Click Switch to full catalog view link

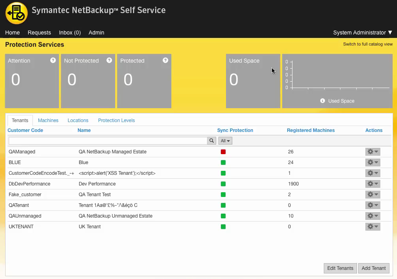click(368, 44)
